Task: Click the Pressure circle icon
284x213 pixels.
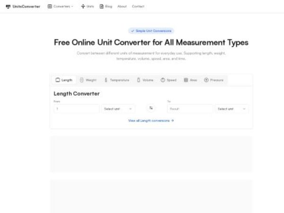Action: pos(206,80)
